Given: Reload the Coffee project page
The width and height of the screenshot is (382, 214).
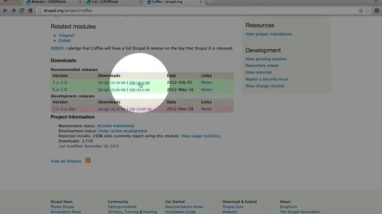Looking at the screenshot, I should [x=22, y=11].
